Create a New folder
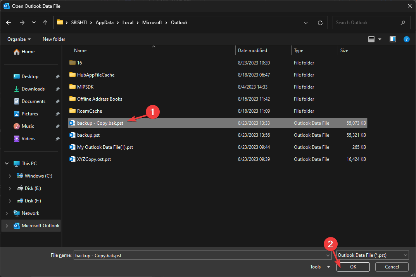Screen dimensions: 416x277 tap(54, 39)
